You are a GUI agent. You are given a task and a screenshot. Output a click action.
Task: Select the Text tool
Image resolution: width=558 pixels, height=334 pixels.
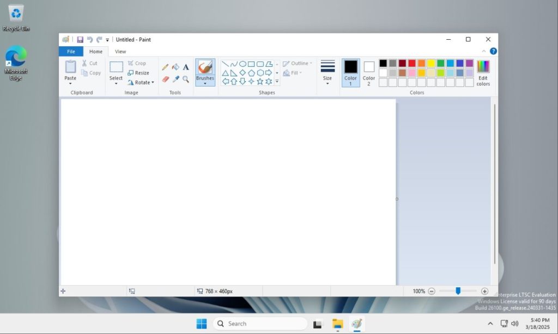tap(186, 67)
